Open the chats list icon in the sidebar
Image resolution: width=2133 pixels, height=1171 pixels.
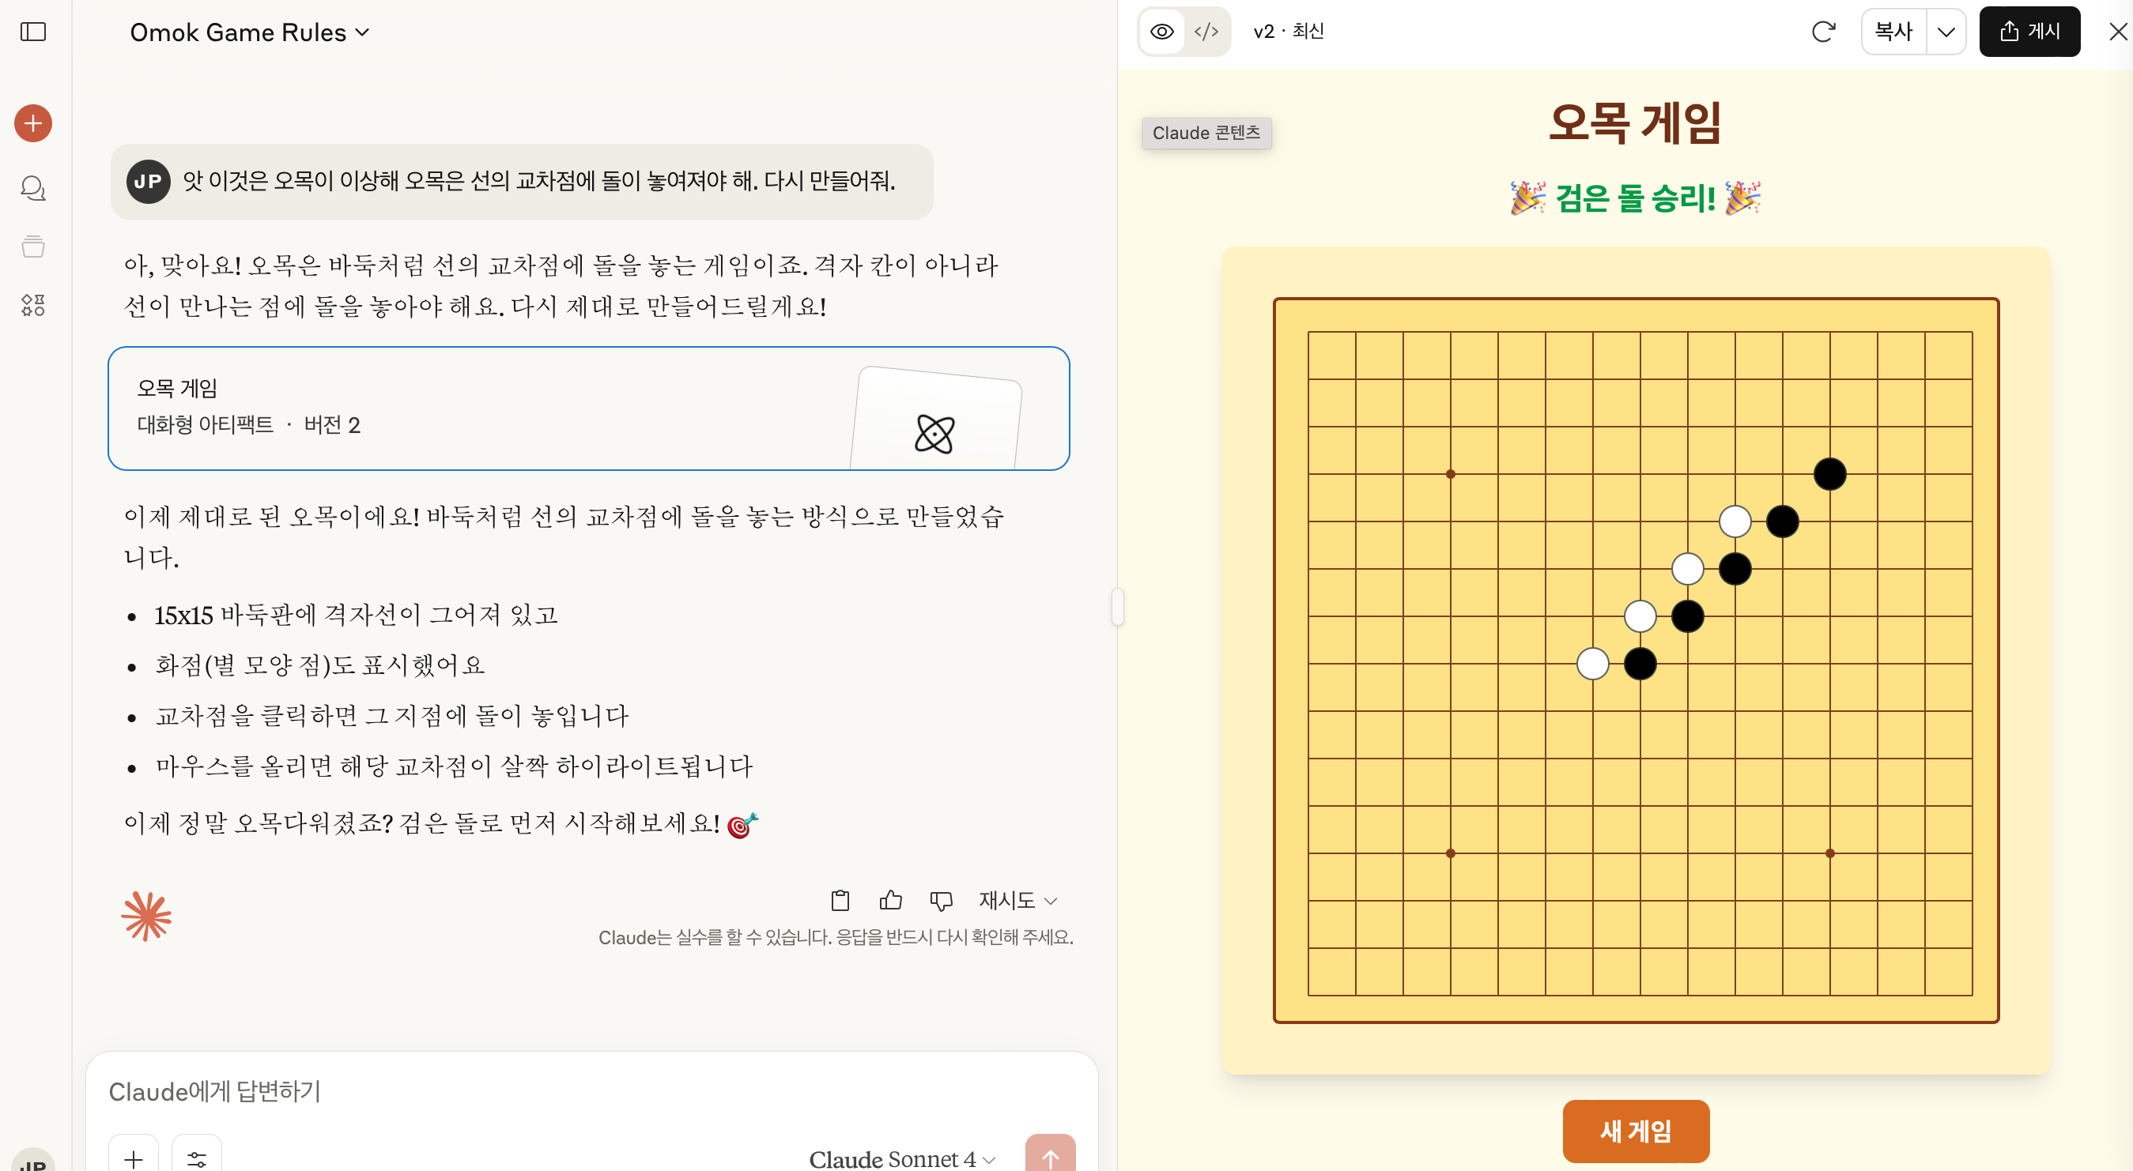(x=33, y=189)
